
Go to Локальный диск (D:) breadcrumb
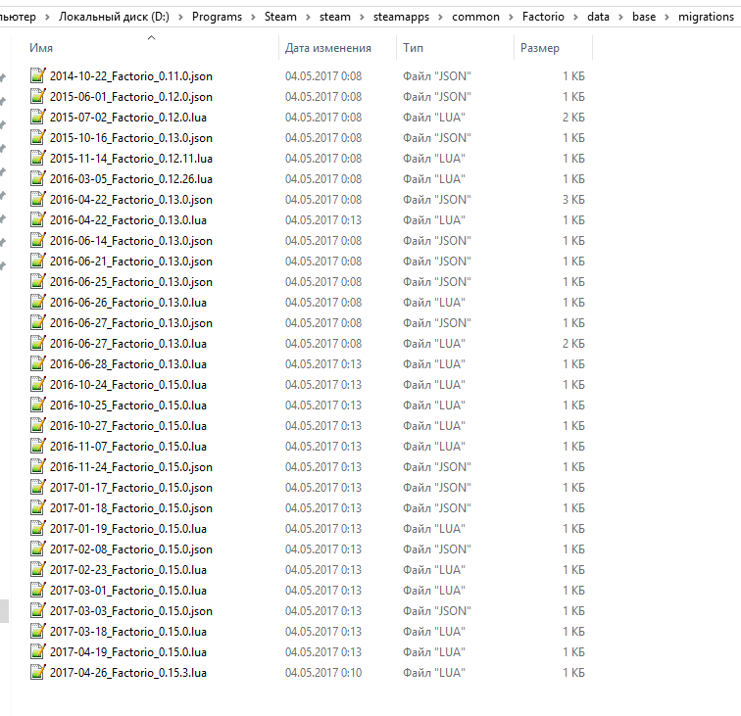click(x=114, y=17)
